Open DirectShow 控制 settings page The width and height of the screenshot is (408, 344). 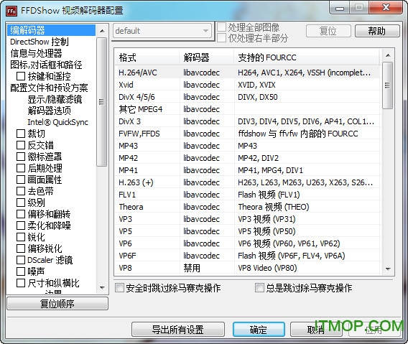pos(40,42)
